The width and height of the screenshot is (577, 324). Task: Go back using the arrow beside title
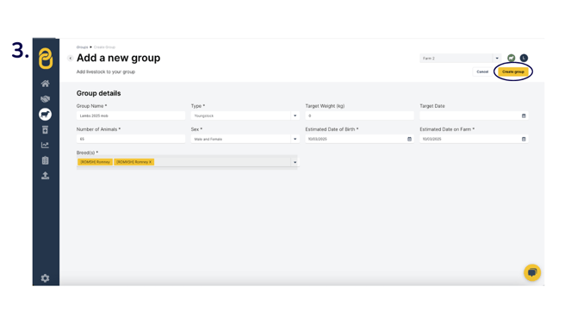pos(71,59)
